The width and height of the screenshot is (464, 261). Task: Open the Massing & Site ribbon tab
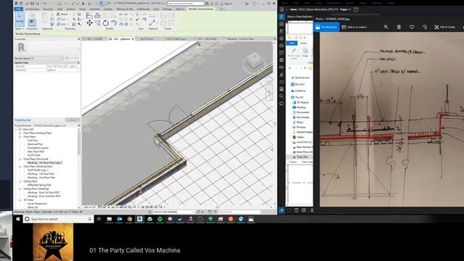(x=125, y=9)
